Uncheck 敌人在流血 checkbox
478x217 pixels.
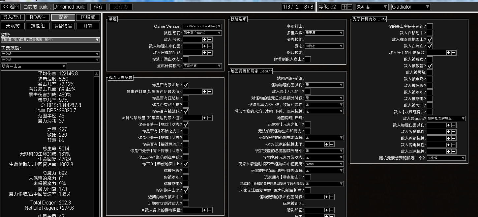click(430, 46)
